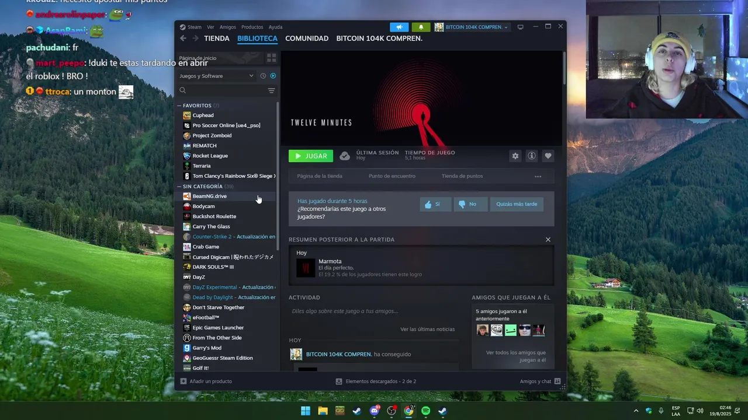Open Spotify from the taskbar
Image resolution: width=748 pixels, height=420 pixels.
(425, 411)
